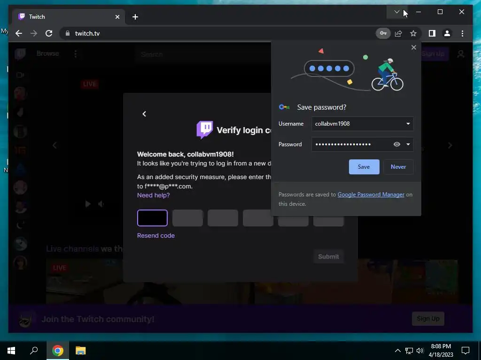Click the browser forward arrow
This screenshot has width=481, height=360.
[x=34, y=33]
